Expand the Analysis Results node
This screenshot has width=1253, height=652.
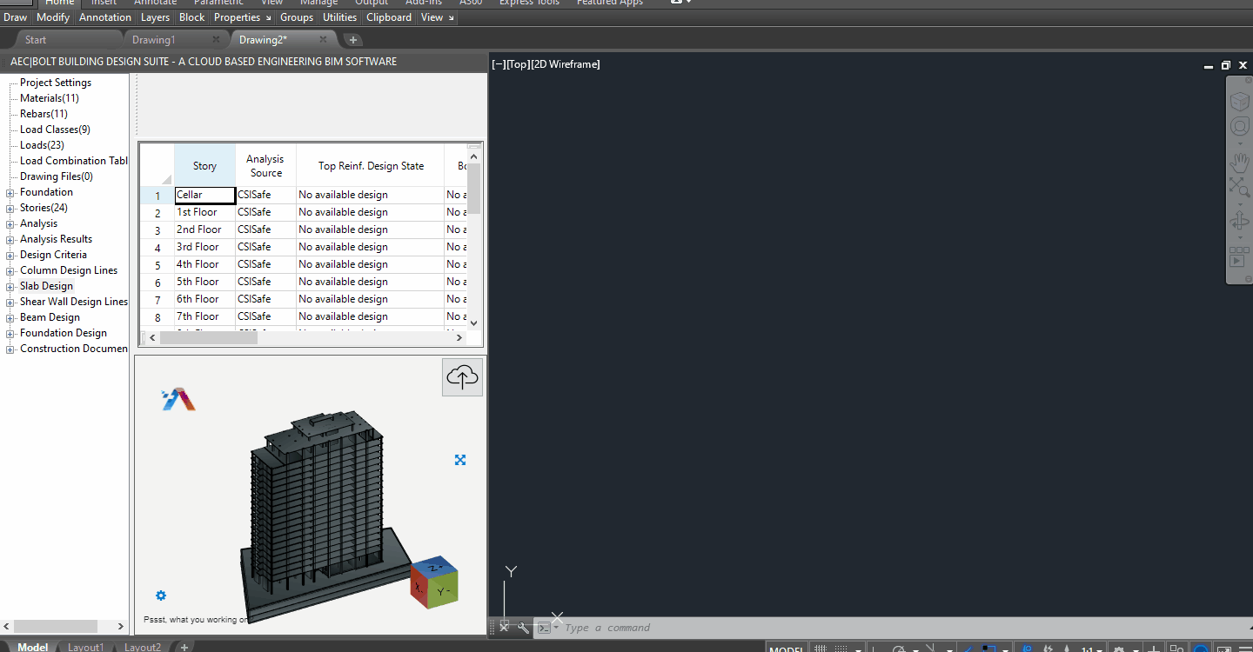click(x=10, y=240)
